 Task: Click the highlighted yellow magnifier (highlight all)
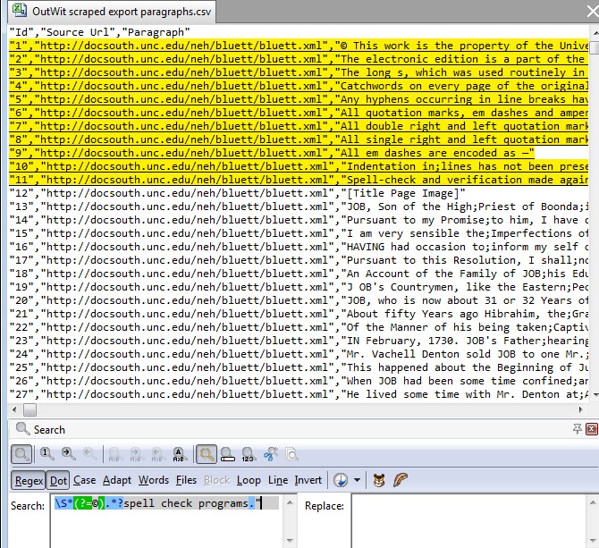click(207, 454)
